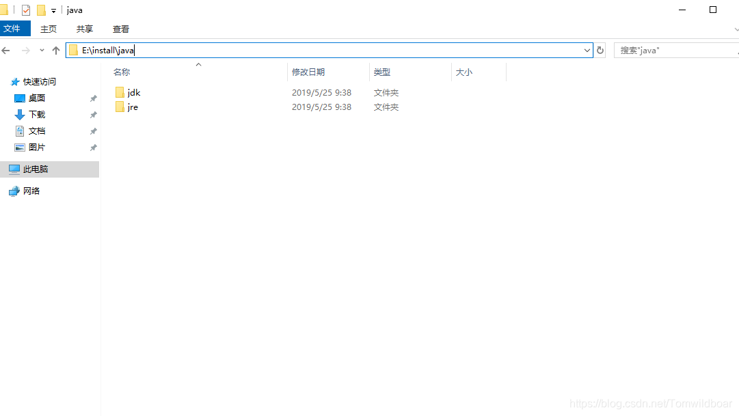
Task: Open 图片 in the navigation pane
Action: (x=37, y=147)
